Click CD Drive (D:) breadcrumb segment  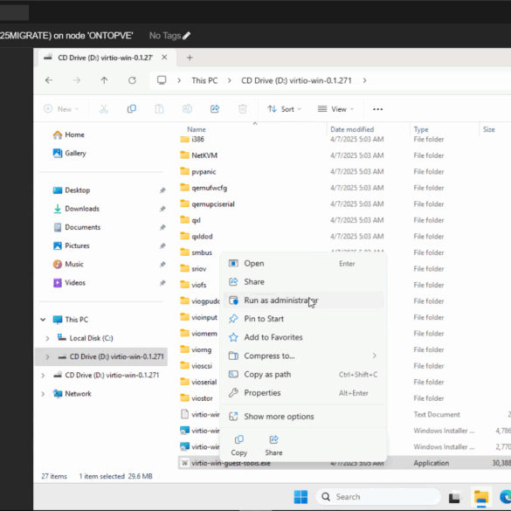[x=296, y=80]
